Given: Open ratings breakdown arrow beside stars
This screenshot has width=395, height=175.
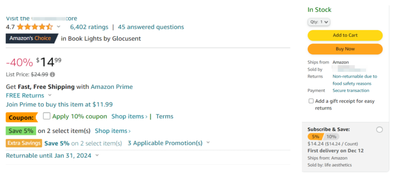Looking at the screenshot, I should pos(59,26).
